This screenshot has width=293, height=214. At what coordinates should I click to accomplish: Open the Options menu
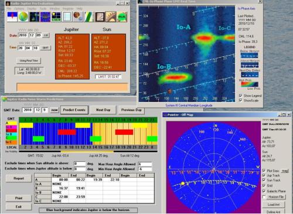19,9
